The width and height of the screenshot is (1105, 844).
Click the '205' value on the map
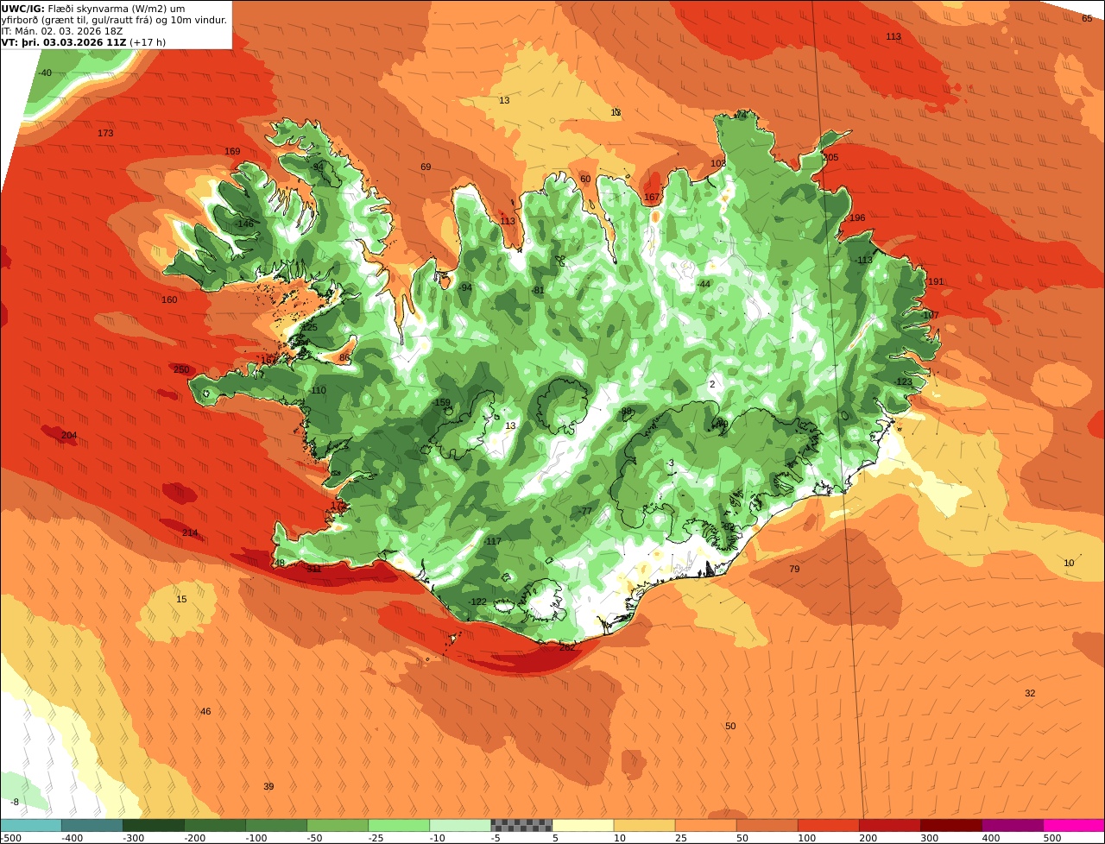coord(830,157)
